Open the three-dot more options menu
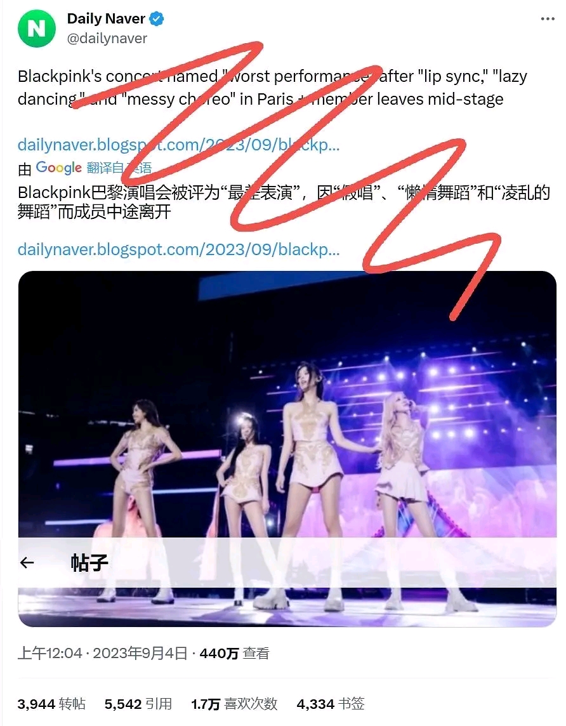The height and width of the screenshot is (726, 566). click(x=548, y=19)
